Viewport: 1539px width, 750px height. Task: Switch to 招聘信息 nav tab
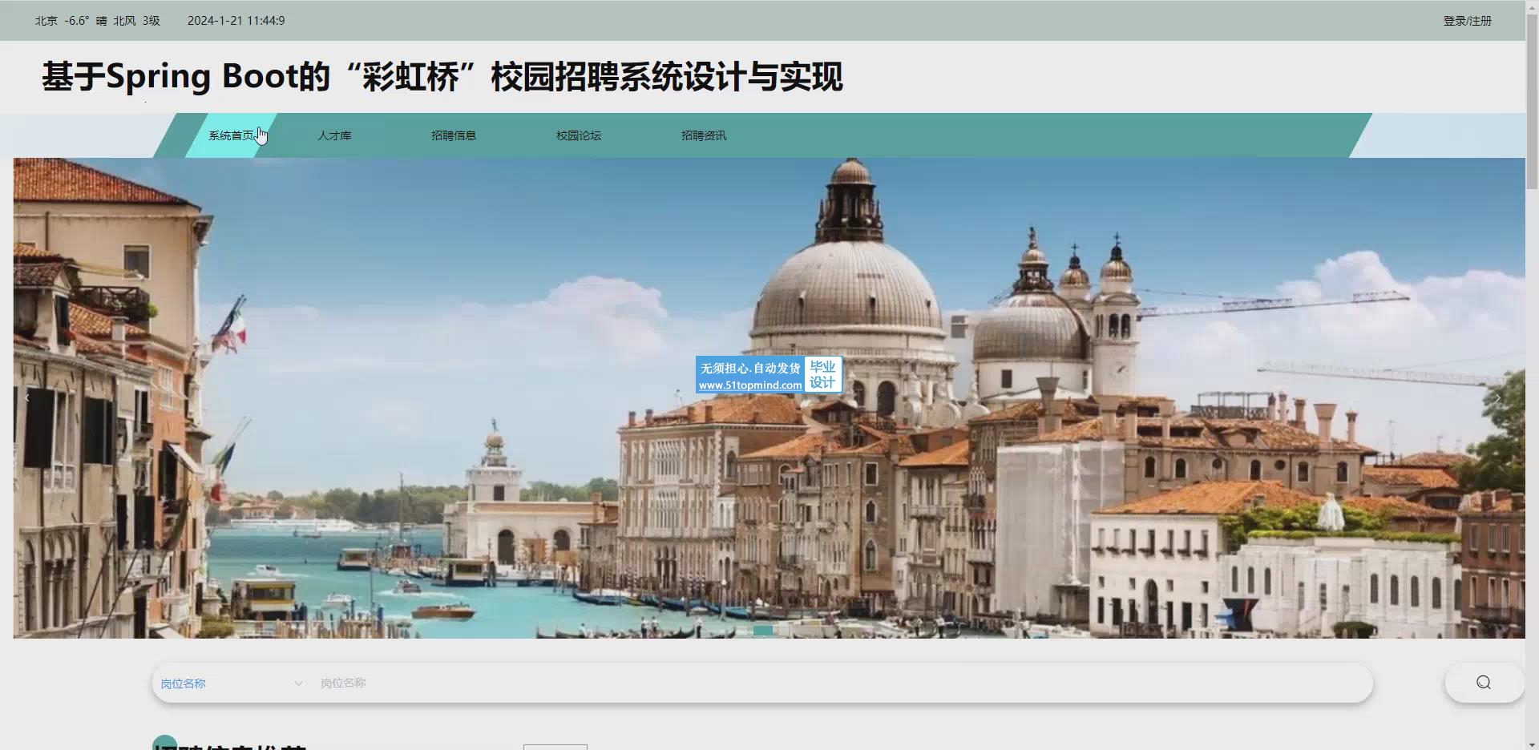point(454,135)
